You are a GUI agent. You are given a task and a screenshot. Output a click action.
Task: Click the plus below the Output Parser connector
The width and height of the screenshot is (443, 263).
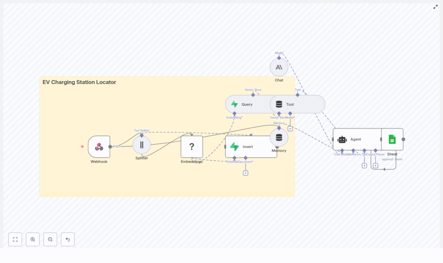click(376, 166)
